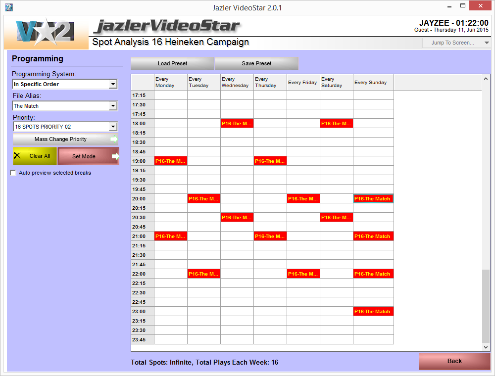The width and height of the screenshot is (495, 376).
Task: Select Sunday 23:00 P16-The Match spot
Action: 373,312
